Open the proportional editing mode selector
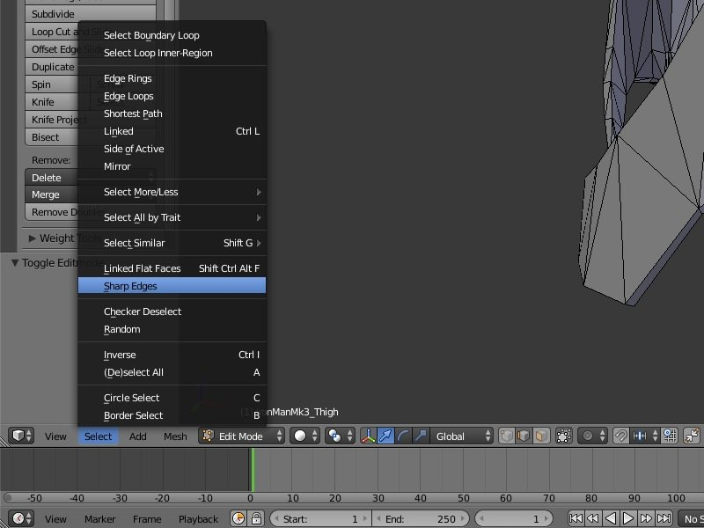704x528 pixels. 592,436
